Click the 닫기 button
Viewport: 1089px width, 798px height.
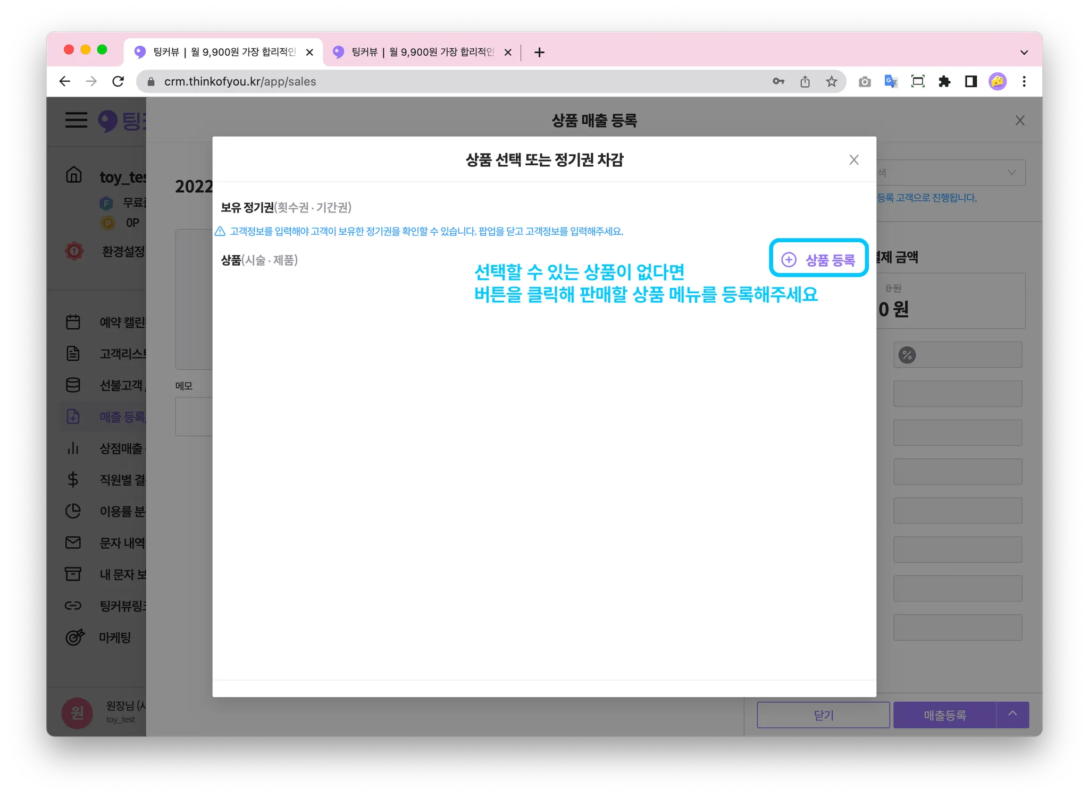[x=823, y=715]
